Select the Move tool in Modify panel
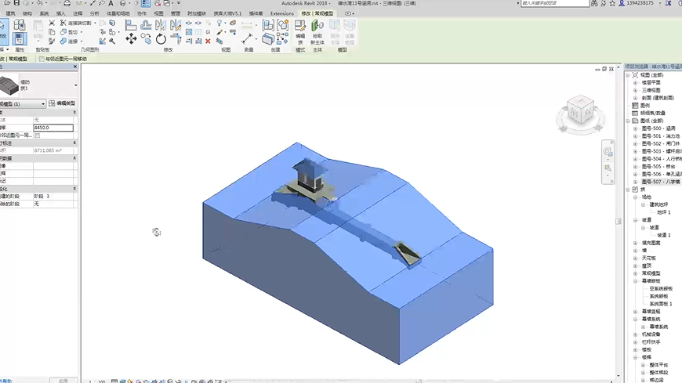Screen dimensions: 682x383 131,39
